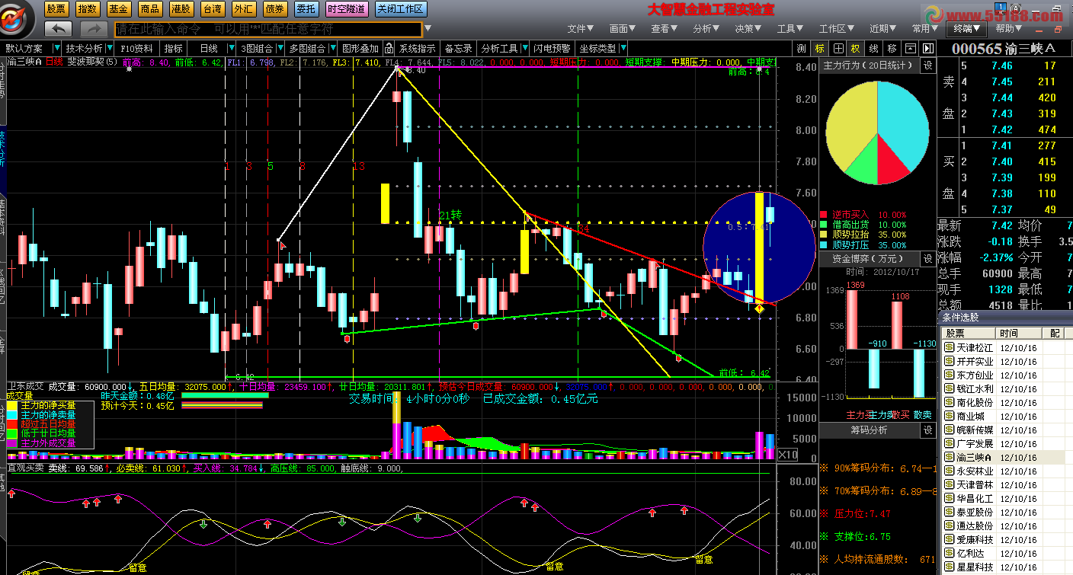
Task: Open the 技术分析 dropdown arrow
Action: pyautogui.click(x=109, y=48)
